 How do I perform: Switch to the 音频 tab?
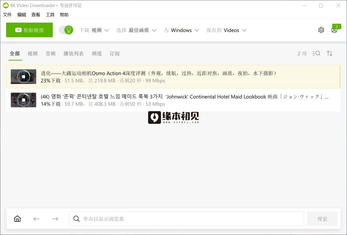[51, 54]
